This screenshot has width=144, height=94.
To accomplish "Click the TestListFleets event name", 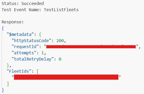I will pos(61,10).
